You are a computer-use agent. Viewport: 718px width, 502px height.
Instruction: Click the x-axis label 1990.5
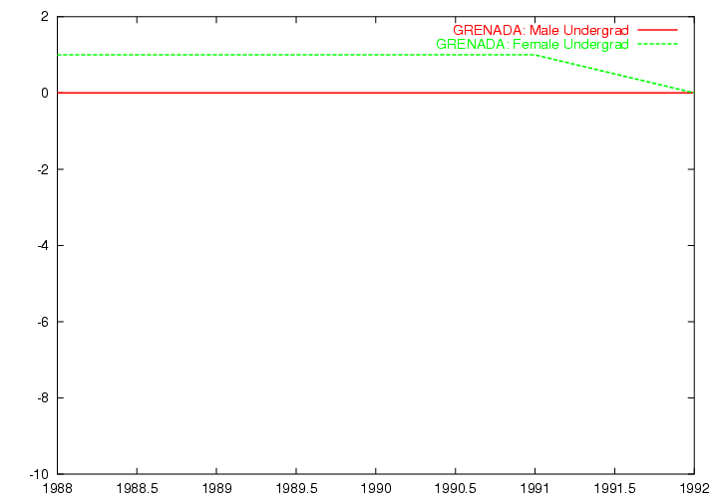point(455,489)
